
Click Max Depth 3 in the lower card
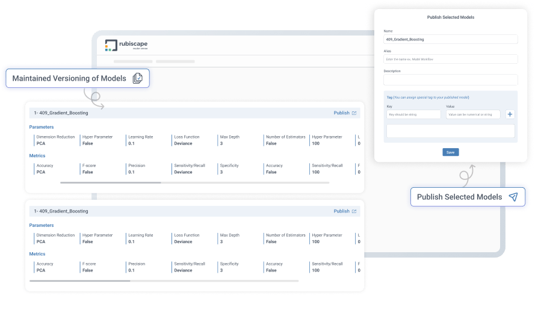229,238
